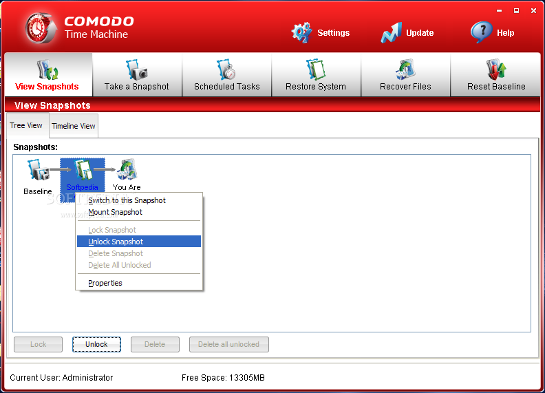
Task: Open Scheduled Tasks stopwatch icon
Action: pyautogui.click(x=226, y=70)
